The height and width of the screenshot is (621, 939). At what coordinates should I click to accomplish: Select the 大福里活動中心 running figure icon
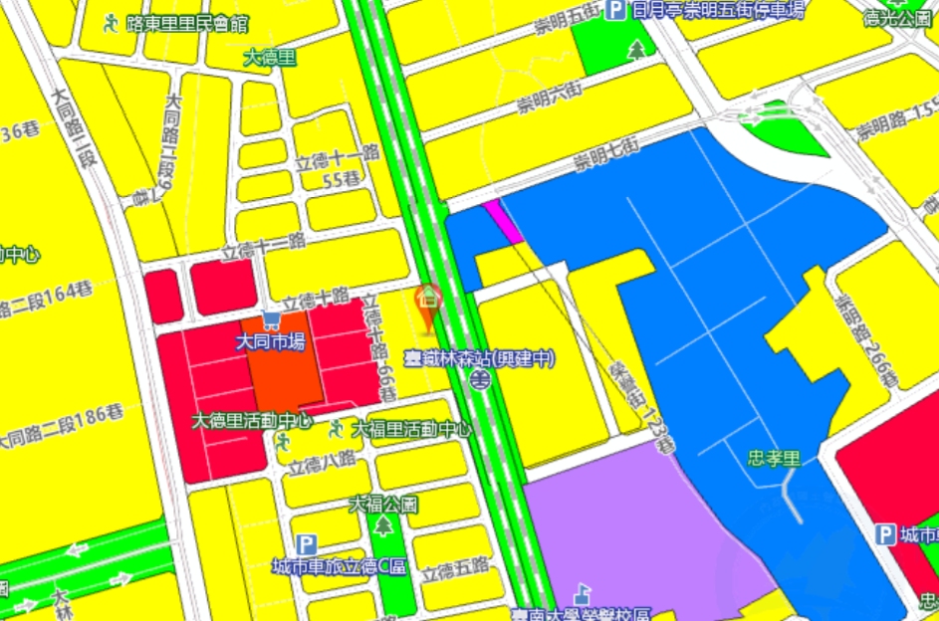337,429
